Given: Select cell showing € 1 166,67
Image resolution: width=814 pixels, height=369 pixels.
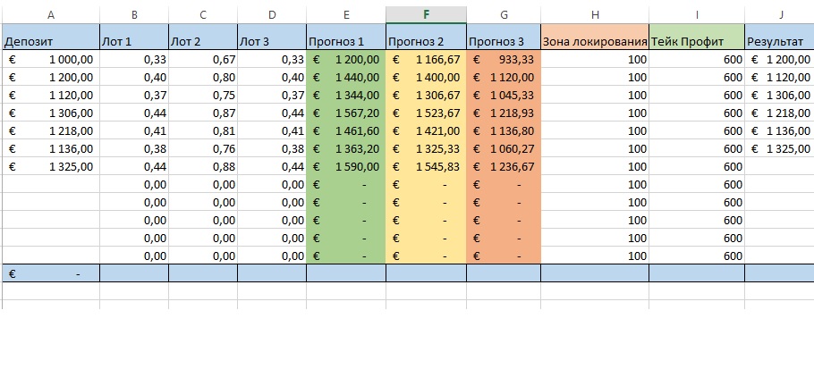Looking at the screenshot, I should tap(426, 60).
